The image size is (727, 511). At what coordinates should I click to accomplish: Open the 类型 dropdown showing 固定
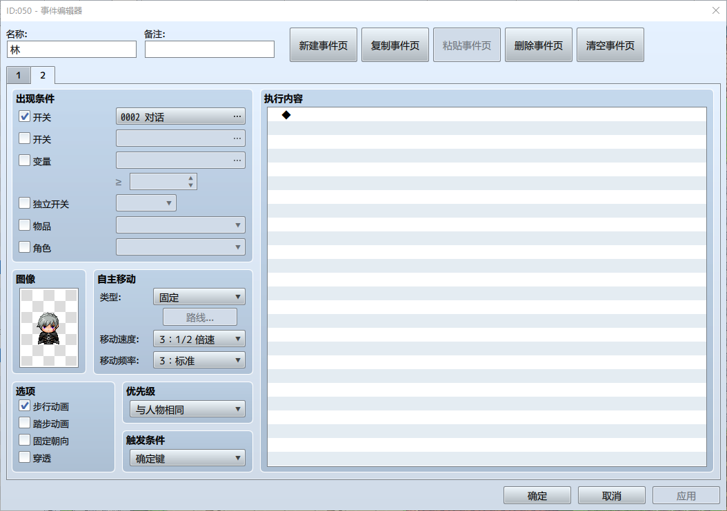(x=199, y=297)
